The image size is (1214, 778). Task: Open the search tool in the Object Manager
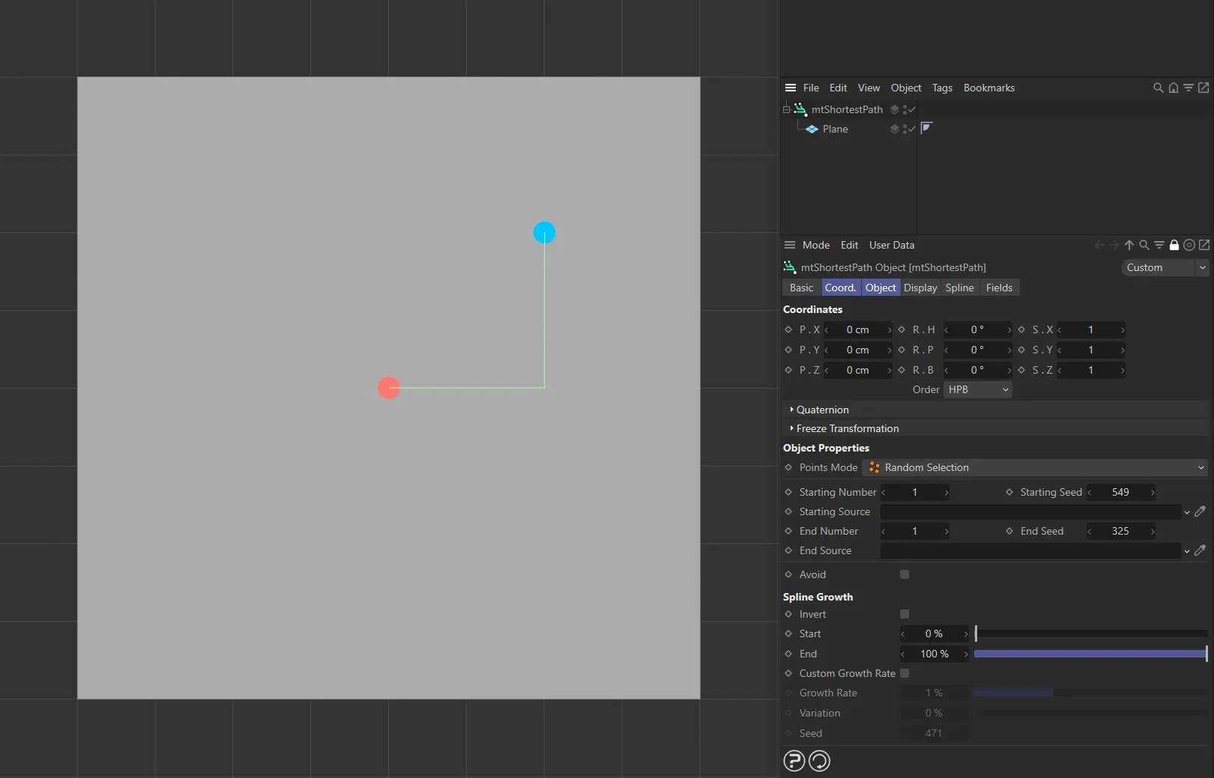1157,88
